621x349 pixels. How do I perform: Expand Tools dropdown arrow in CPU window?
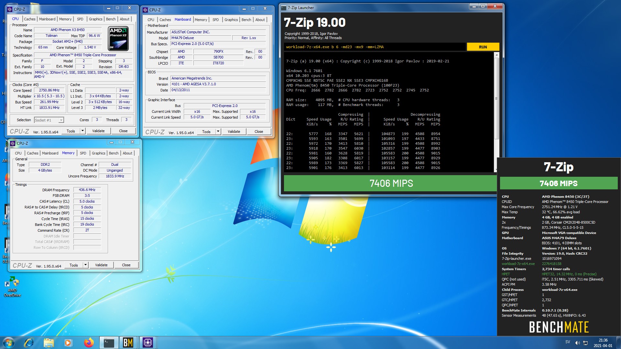[83, 131]
